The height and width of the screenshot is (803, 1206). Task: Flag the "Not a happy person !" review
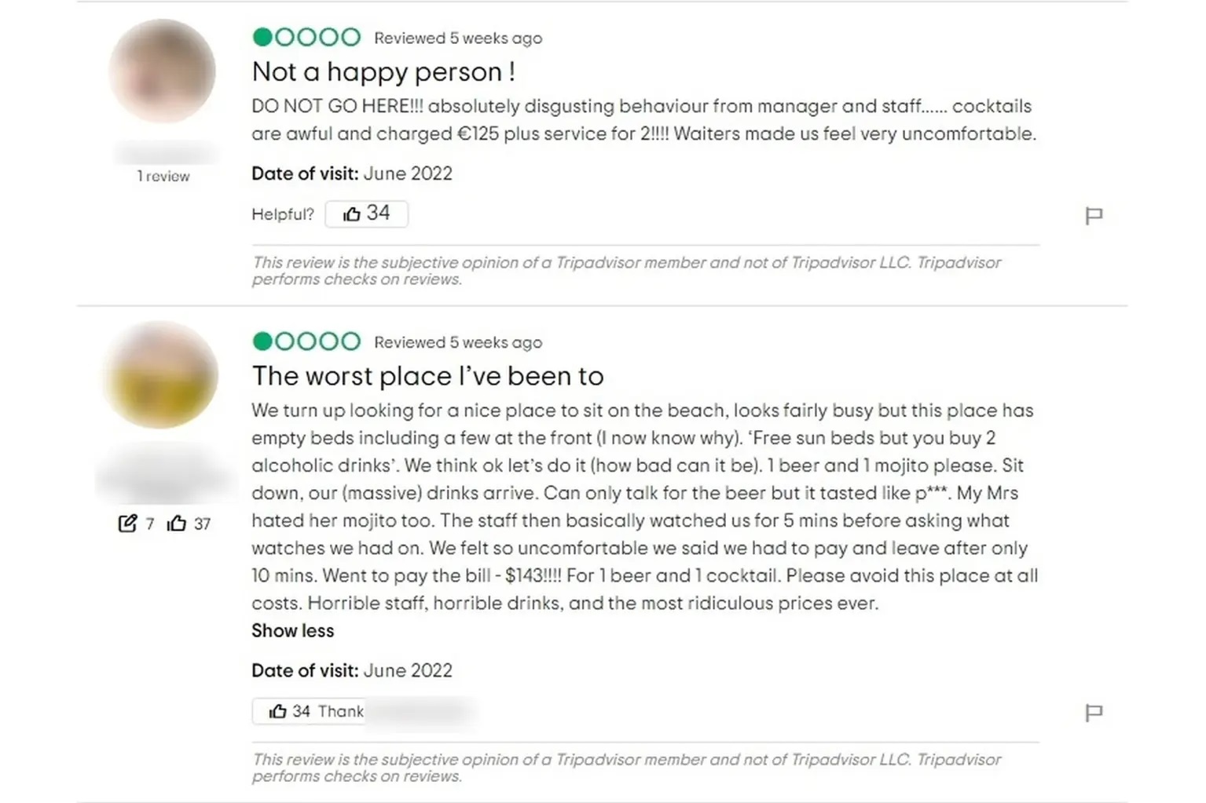tap(1093, 215)
